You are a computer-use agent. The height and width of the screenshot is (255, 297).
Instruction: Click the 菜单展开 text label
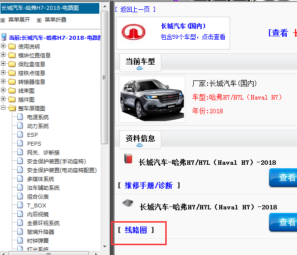(x=19, y=20)
